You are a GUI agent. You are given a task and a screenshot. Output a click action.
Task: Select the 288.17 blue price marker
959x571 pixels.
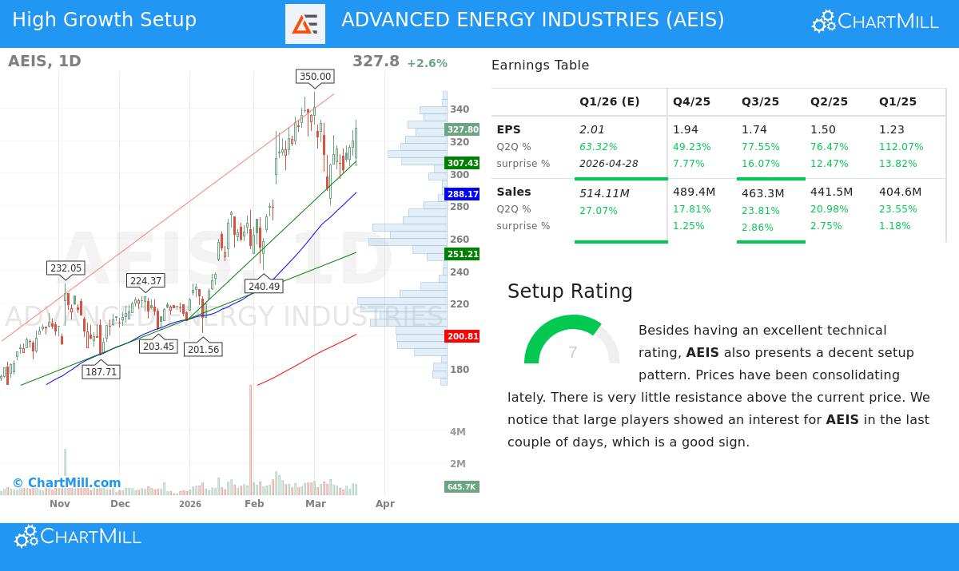tap(461, 193)
